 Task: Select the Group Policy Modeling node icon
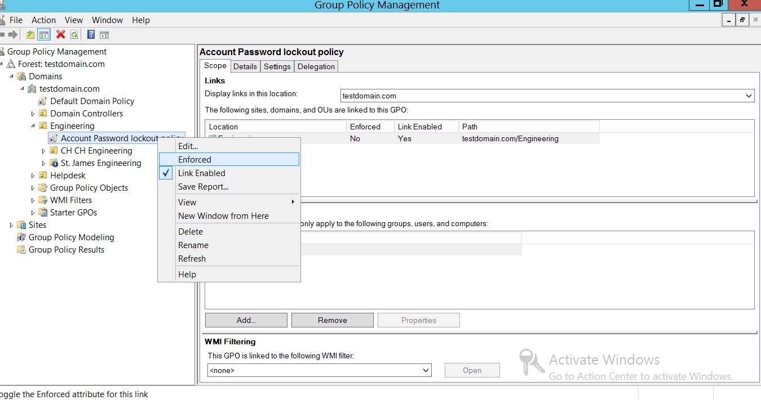pyautogui.click(x=21, y=237)
